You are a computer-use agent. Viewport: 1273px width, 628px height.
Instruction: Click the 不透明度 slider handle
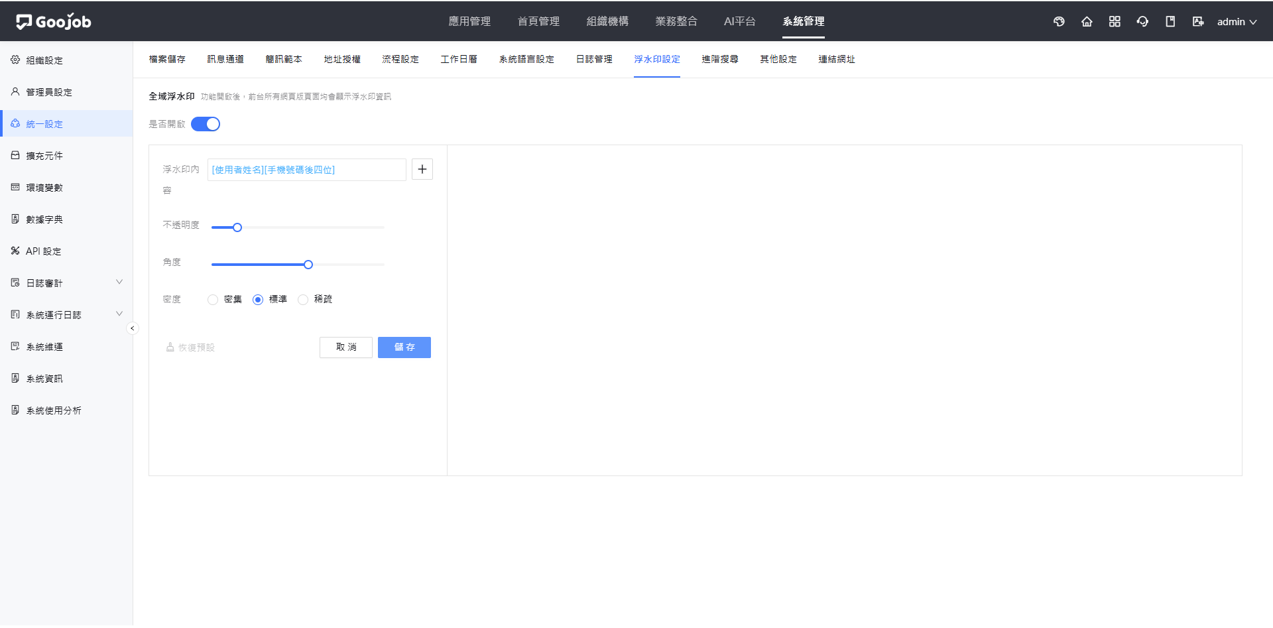(x=237, y=227)
